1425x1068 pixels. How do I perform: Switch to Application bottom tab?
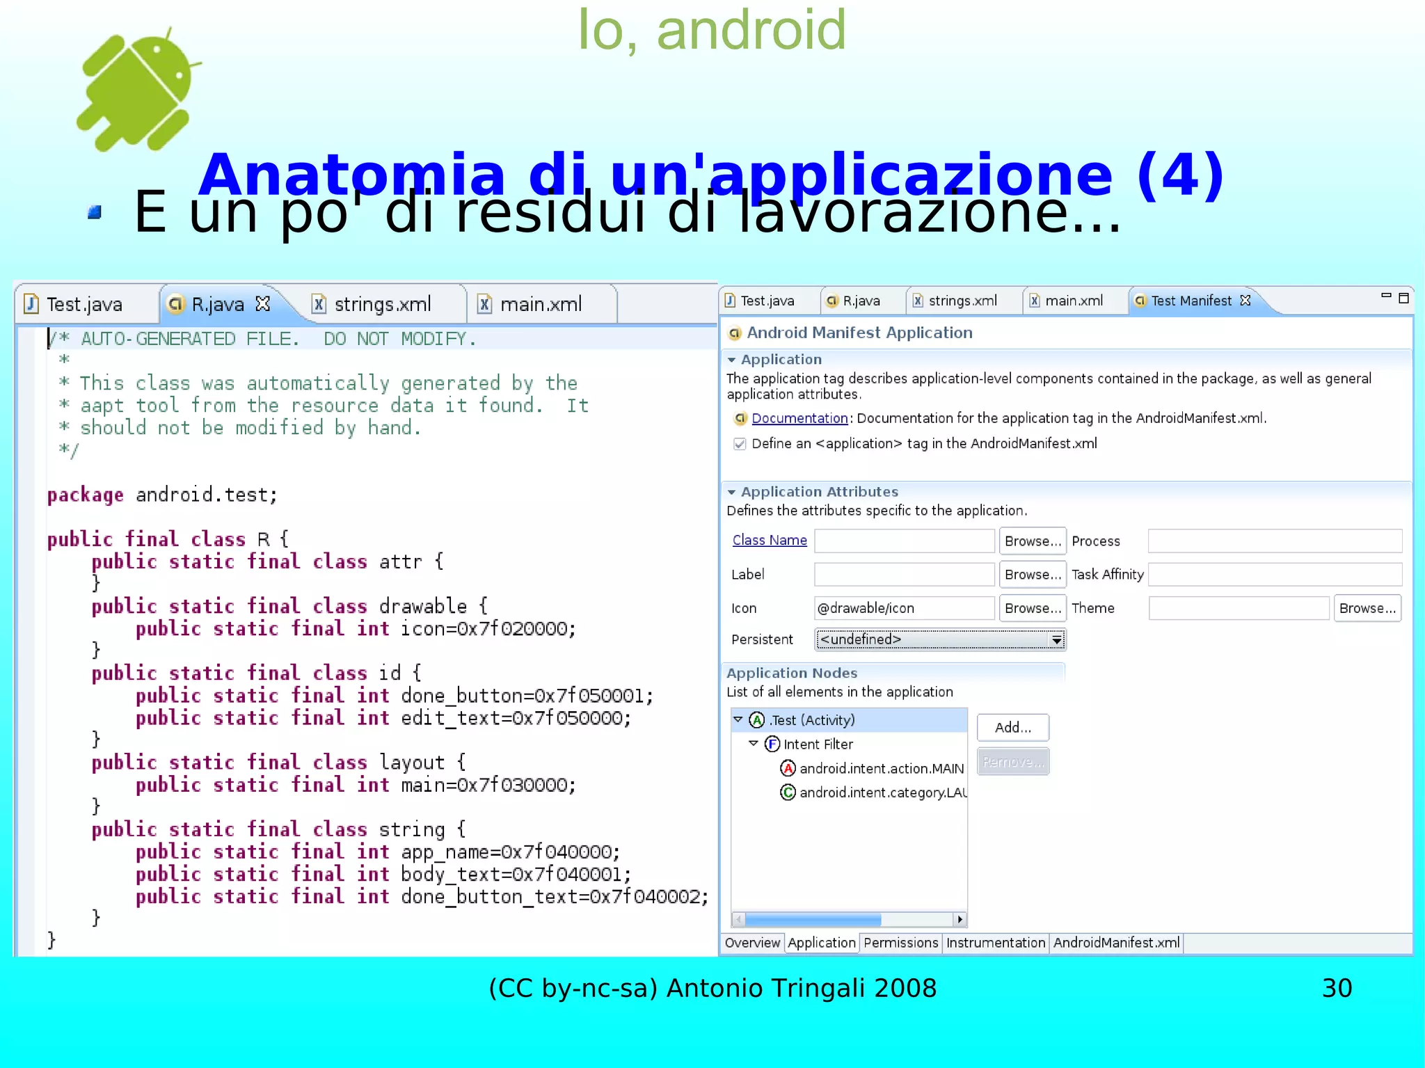(822, 943)
